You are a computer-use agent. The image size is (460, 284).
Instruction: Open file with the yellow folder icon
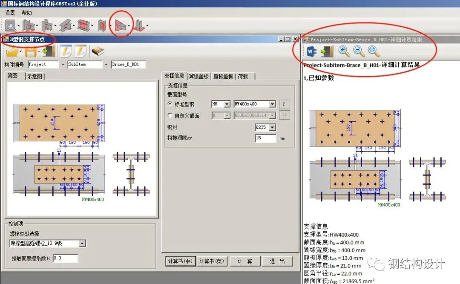click(12, 52)
